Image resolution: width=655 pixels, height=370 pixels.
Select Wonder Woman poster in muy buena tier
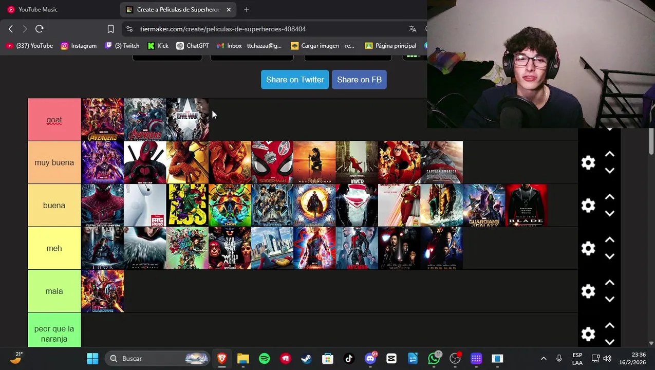point(314,162)
